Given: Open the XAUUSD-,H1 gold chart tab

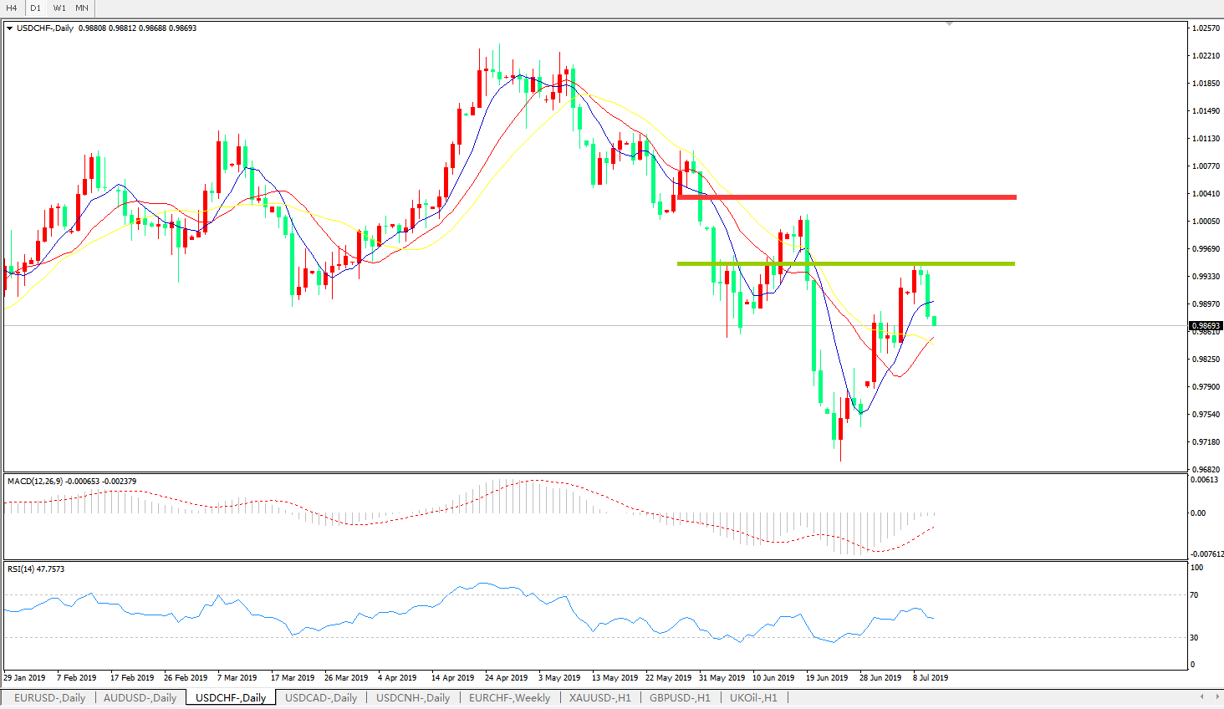Looking at the screenshot, I should [599, 697].
